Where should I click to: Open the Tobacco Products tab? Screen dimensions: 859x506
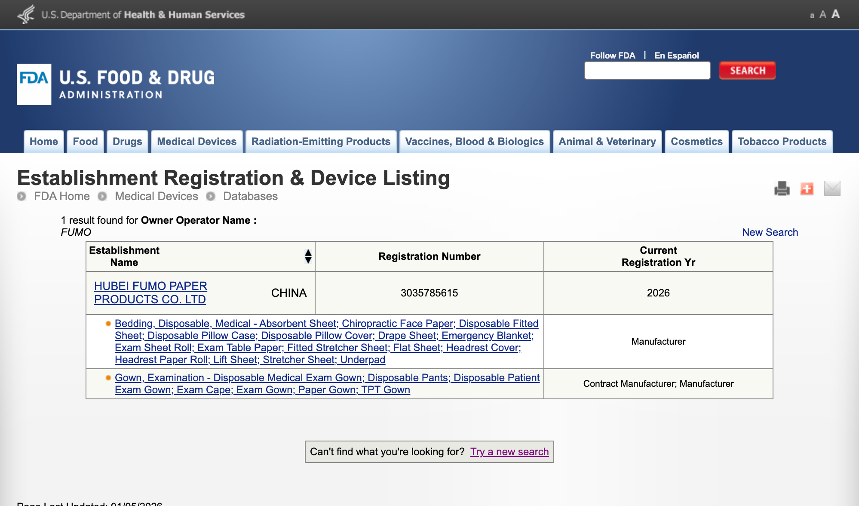[782, 142]
